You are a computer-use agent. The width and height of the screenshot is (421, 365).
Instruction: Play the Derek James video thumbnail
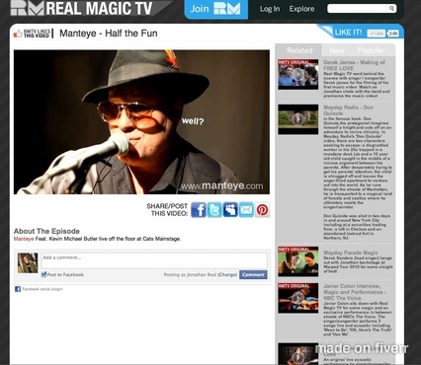298,74
